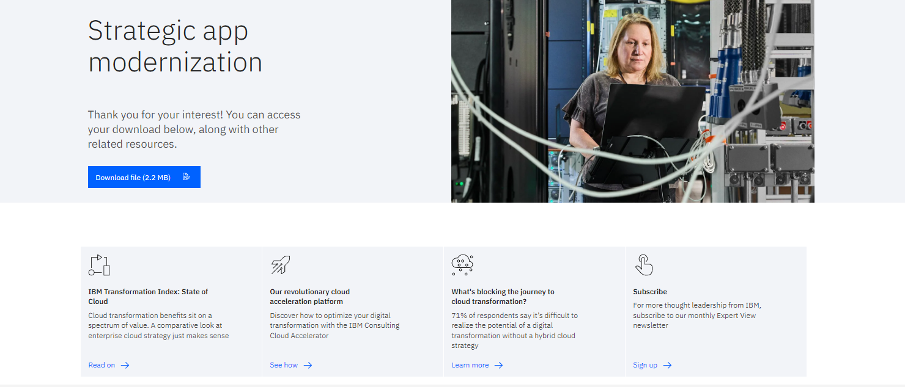Select the Sign up link
Image resolution: width=905 pixels, height=387 pixels.
click(645, 365)
